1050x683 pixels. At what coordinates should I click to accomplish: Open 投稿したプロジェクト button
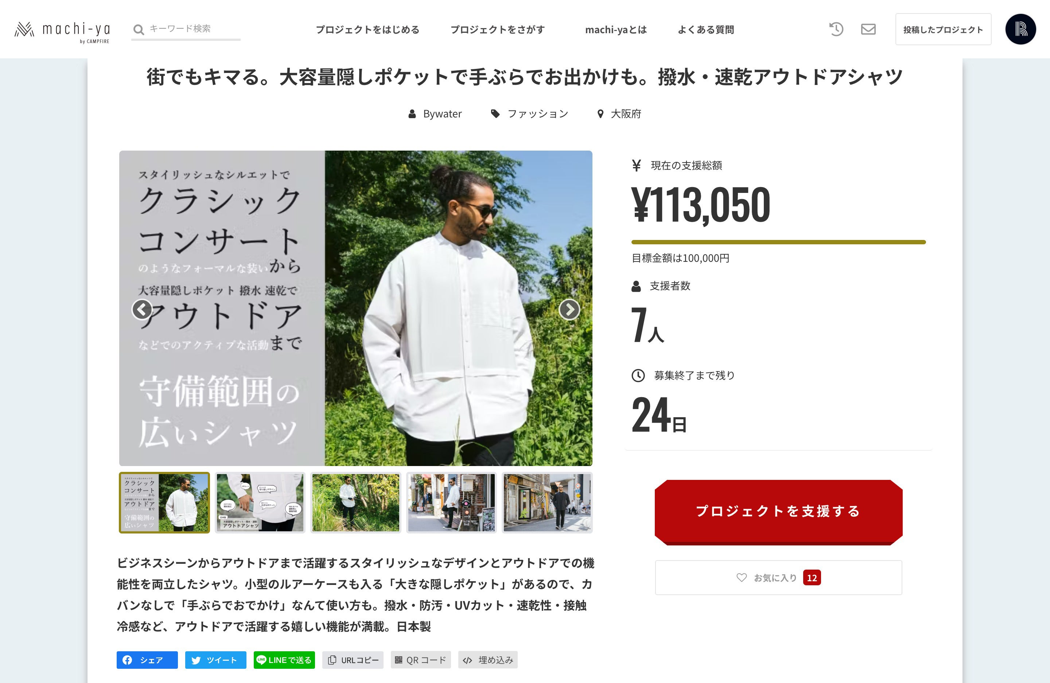pyautogui.click(x=943, y=30)
